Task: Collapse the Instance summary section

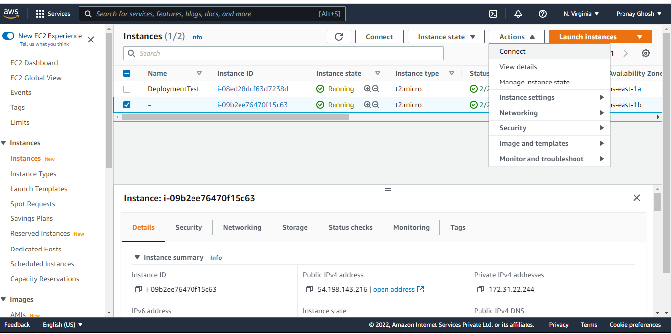Action: pyautogui.click(x=137, y=257)
